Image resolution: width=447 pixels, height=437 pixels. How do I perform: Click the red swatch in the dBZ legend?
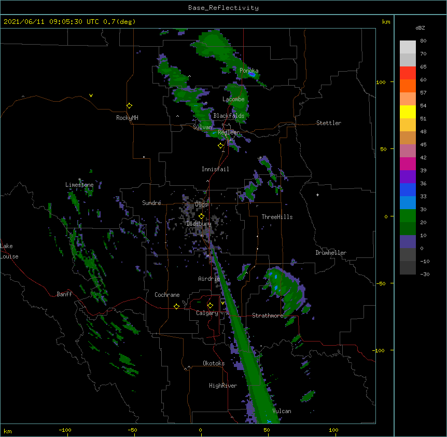click(x=408, y=73)
